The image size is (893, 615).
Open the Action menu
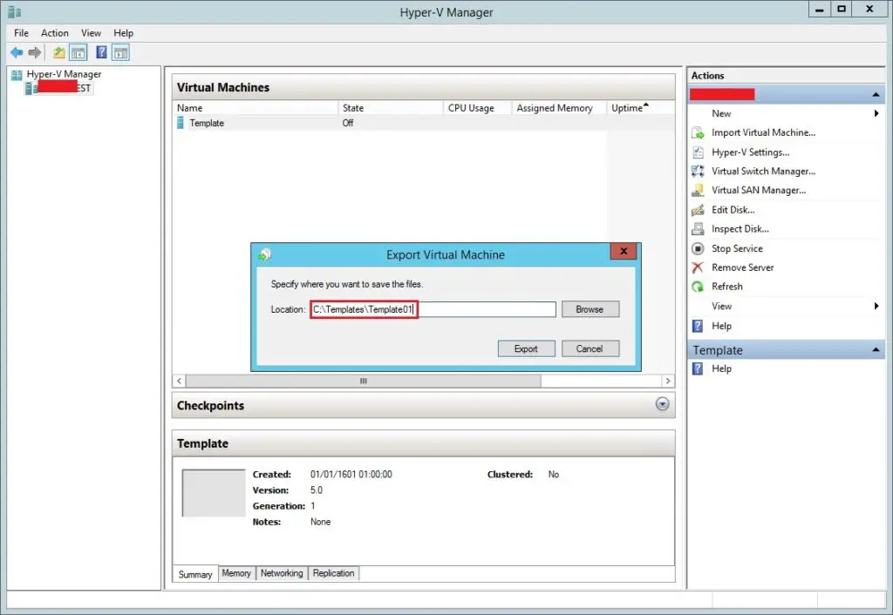55,33
